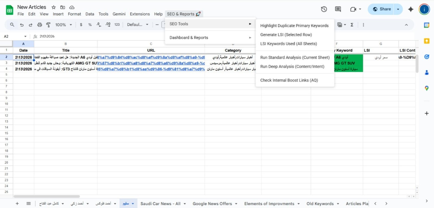Open the Name Box cell reference dropdown
This screenshot has width=434, height=208.
coord(25,36)
